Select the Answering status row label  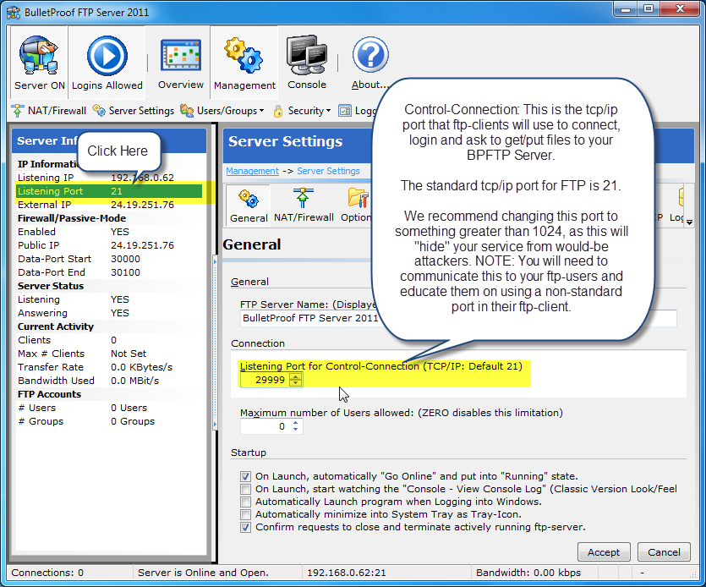[42, 313]
